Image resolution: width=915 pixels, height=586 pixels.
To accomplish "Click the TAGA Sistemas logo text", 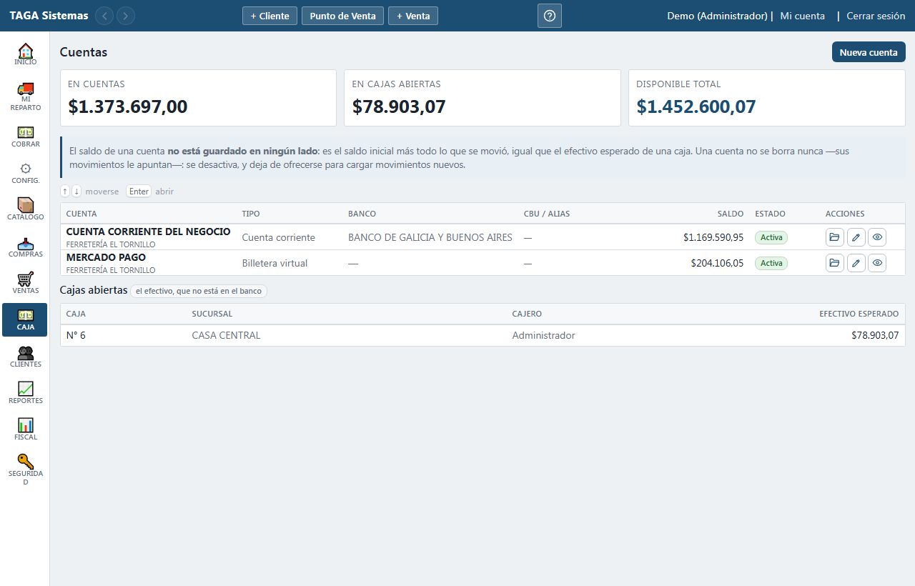I will (x=49, y=16).
